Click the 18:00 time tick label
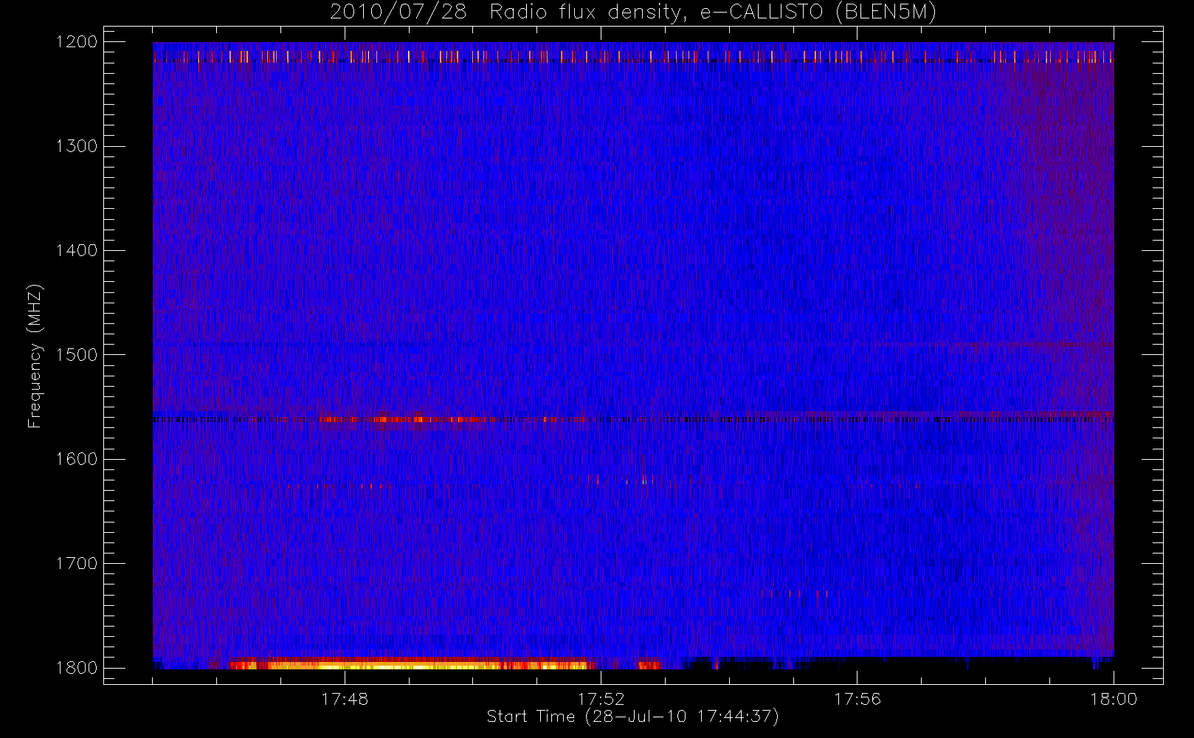 1114,699
